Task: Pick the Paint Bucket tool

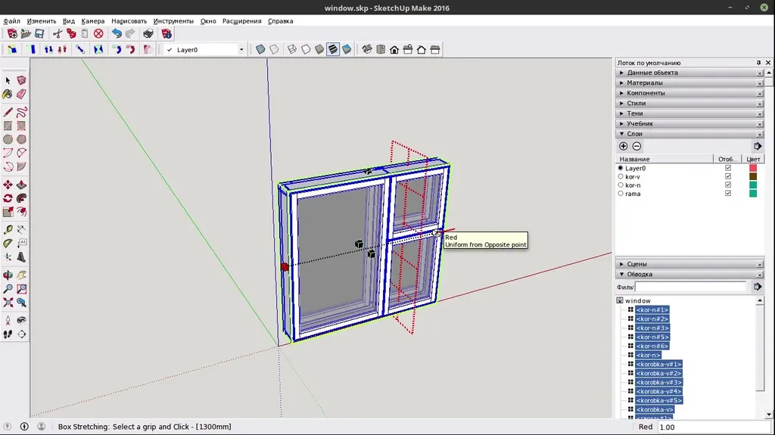Action: click(x=8, y=94)
